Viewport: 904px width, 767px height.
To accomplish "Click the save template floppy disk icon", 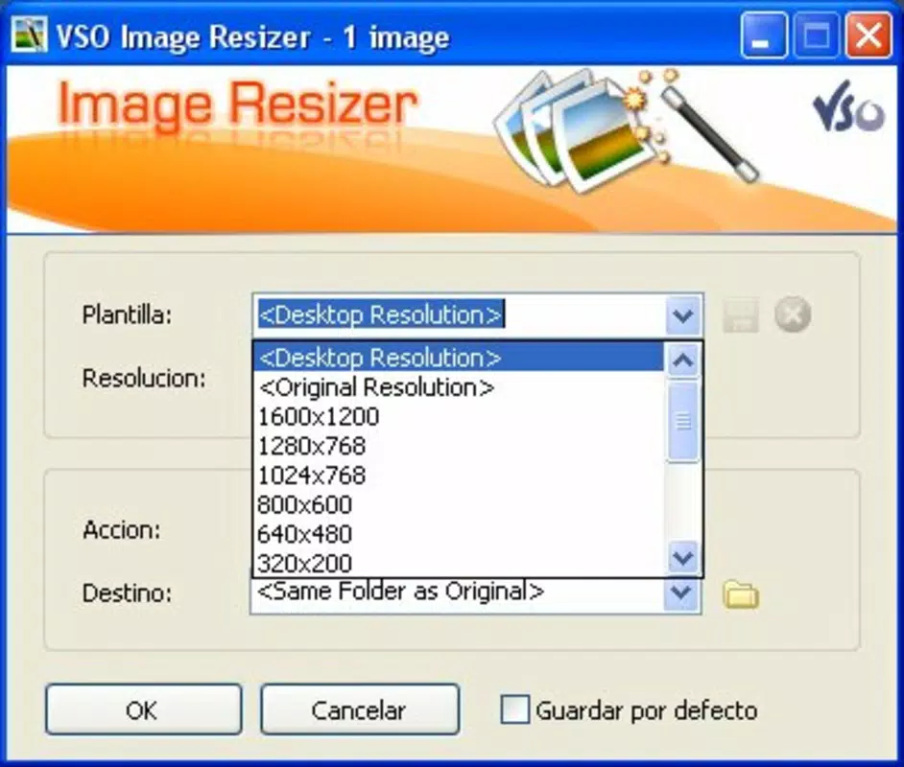I will (740, 315).
